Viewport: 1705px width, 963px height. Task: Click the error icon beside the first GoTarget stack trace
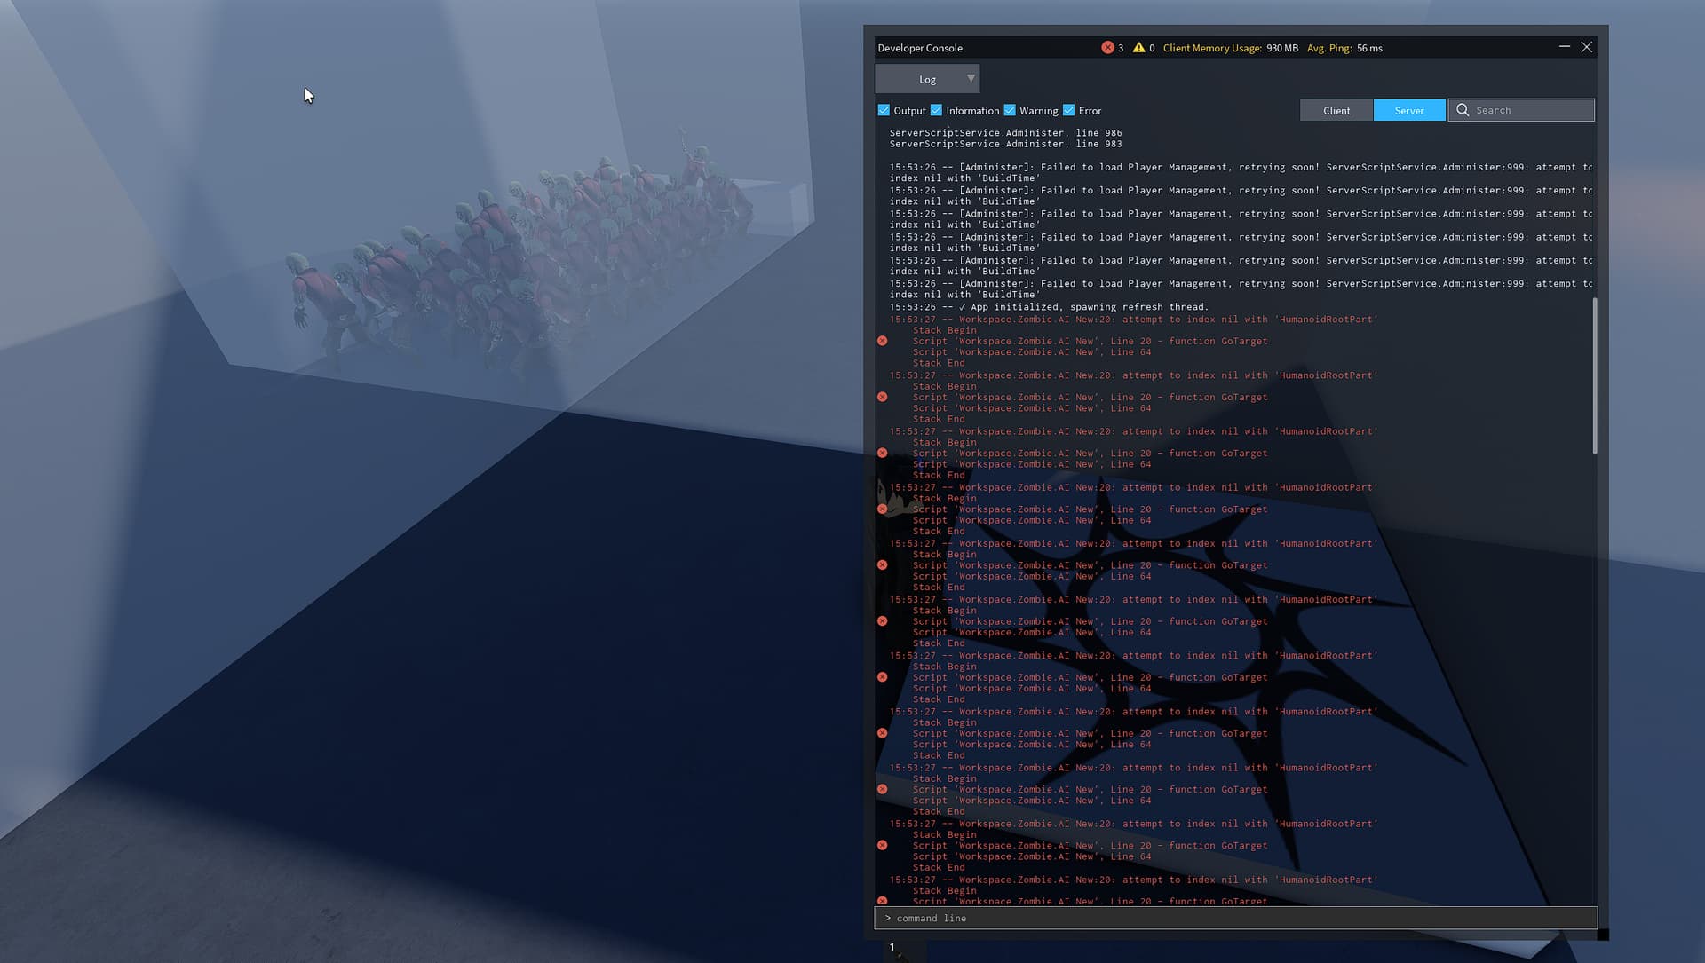[x=882, y=340]
